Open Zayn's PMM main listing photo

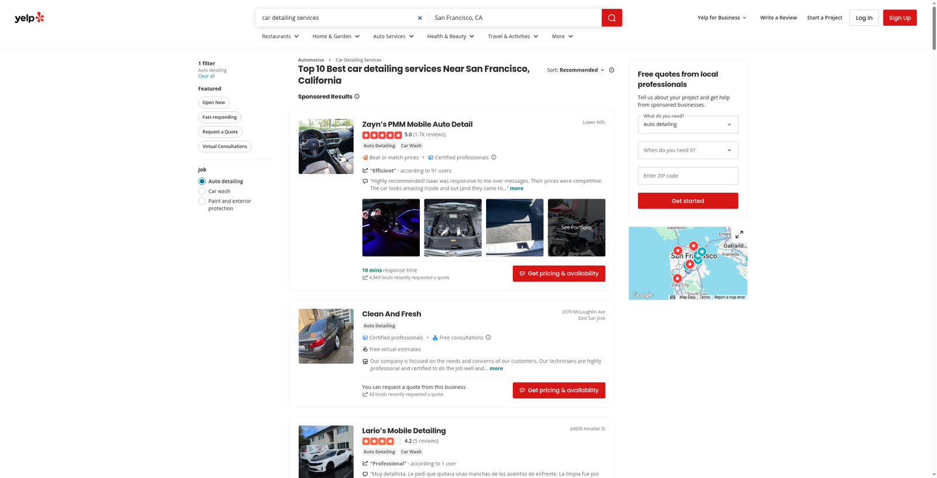pyautogui.click(x=326, y=146)
